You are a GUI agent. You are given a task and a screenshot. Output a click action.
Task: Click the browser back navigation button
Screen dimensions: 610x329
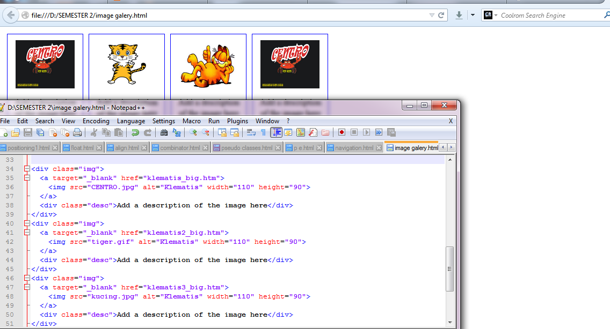[10, 15]
